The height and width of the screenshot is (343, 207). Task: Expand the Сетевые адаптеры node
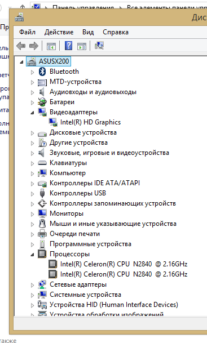pyautogui.click(x=32, y=285)
